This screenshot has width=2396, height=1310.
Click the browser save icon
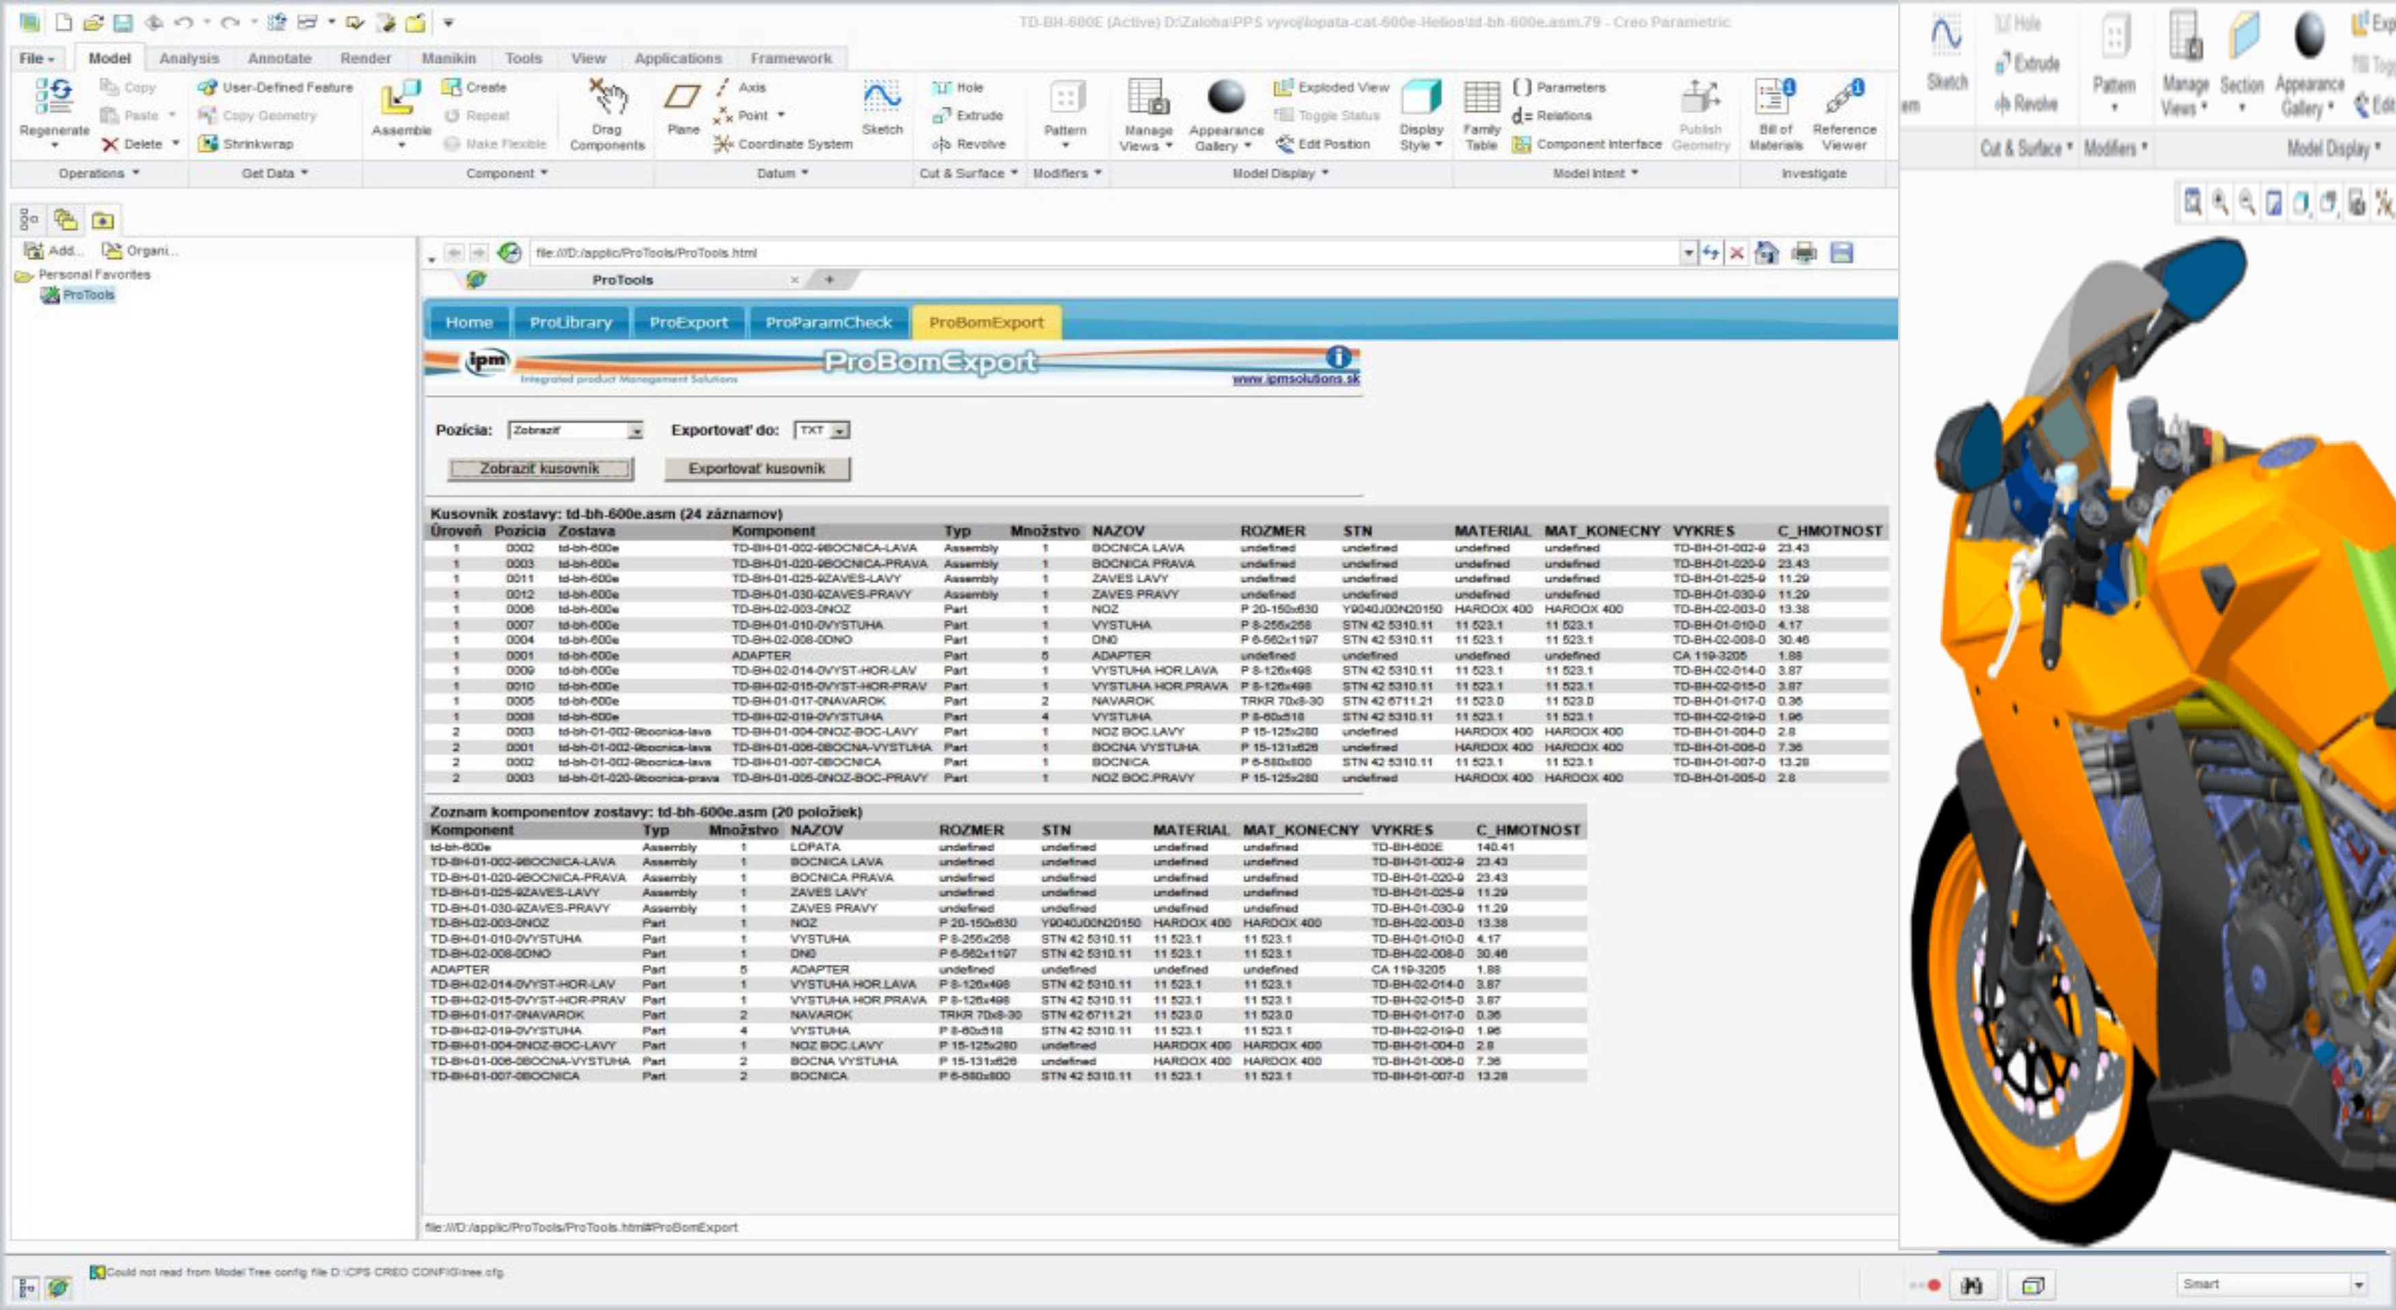(1841, 252)
